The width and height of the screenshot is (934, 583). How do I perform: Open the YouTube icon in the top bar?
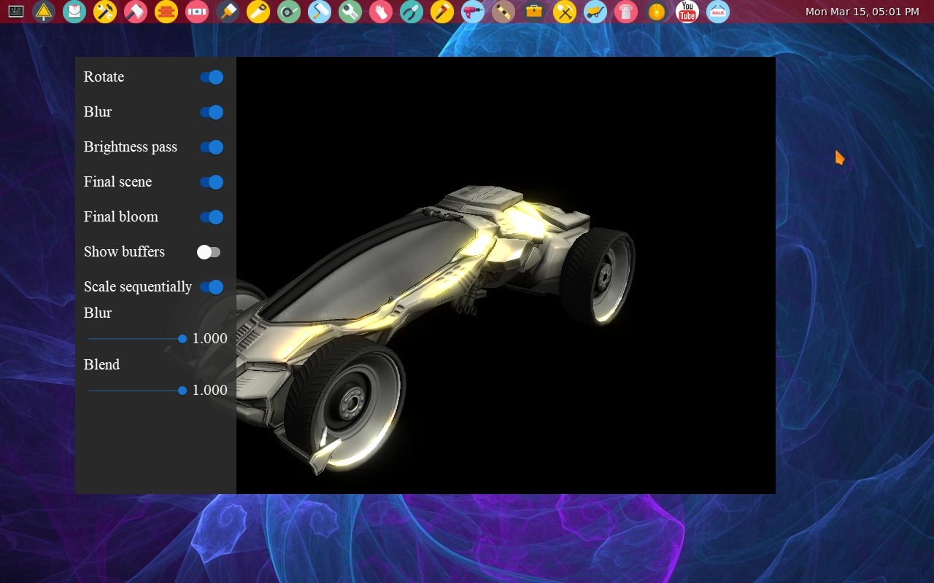[x=687, y=12]
